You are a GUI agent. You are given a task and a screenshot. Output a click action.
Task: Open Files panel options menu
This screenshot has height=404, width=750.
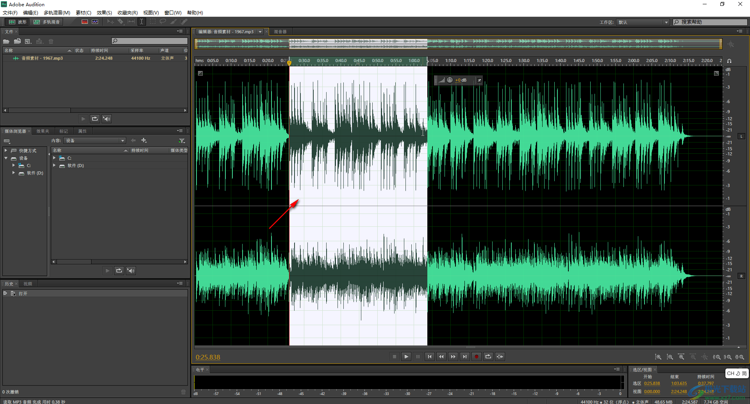point(180,31)
